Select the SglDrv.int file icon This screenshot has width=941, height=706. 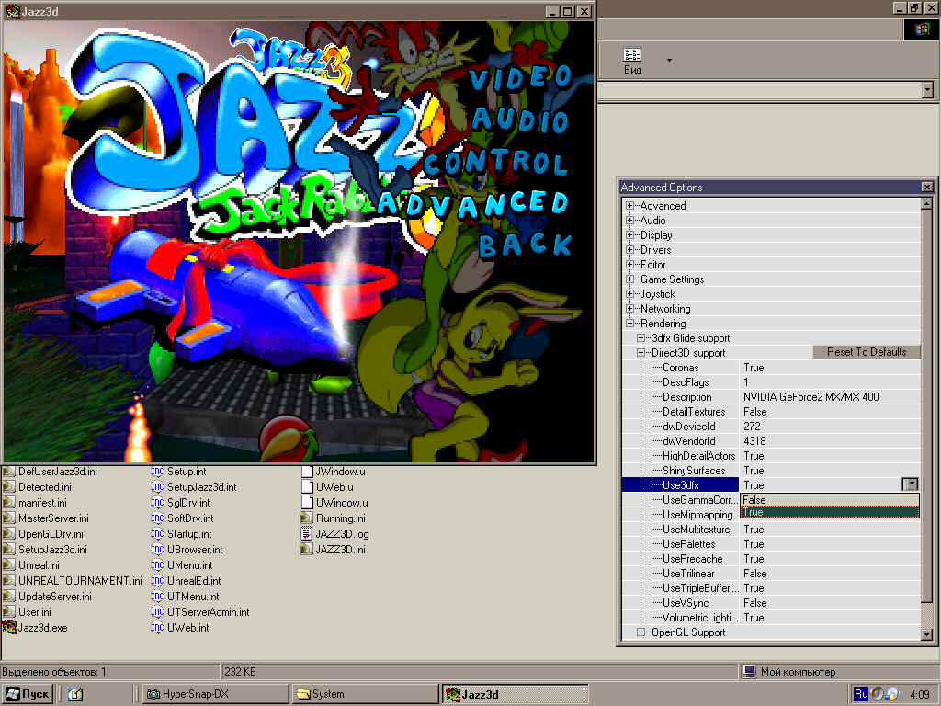[x=157, y=503]
